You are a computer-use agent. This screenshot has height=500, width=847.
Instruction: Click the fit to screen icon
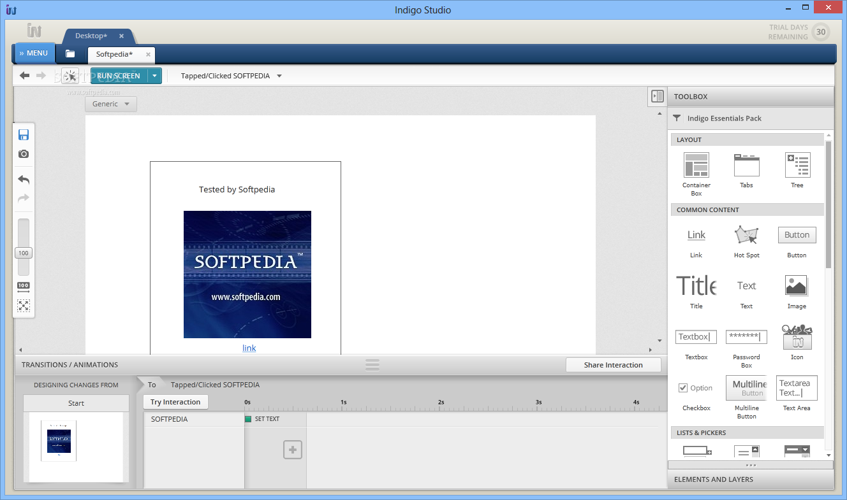[x=24, y=306]
